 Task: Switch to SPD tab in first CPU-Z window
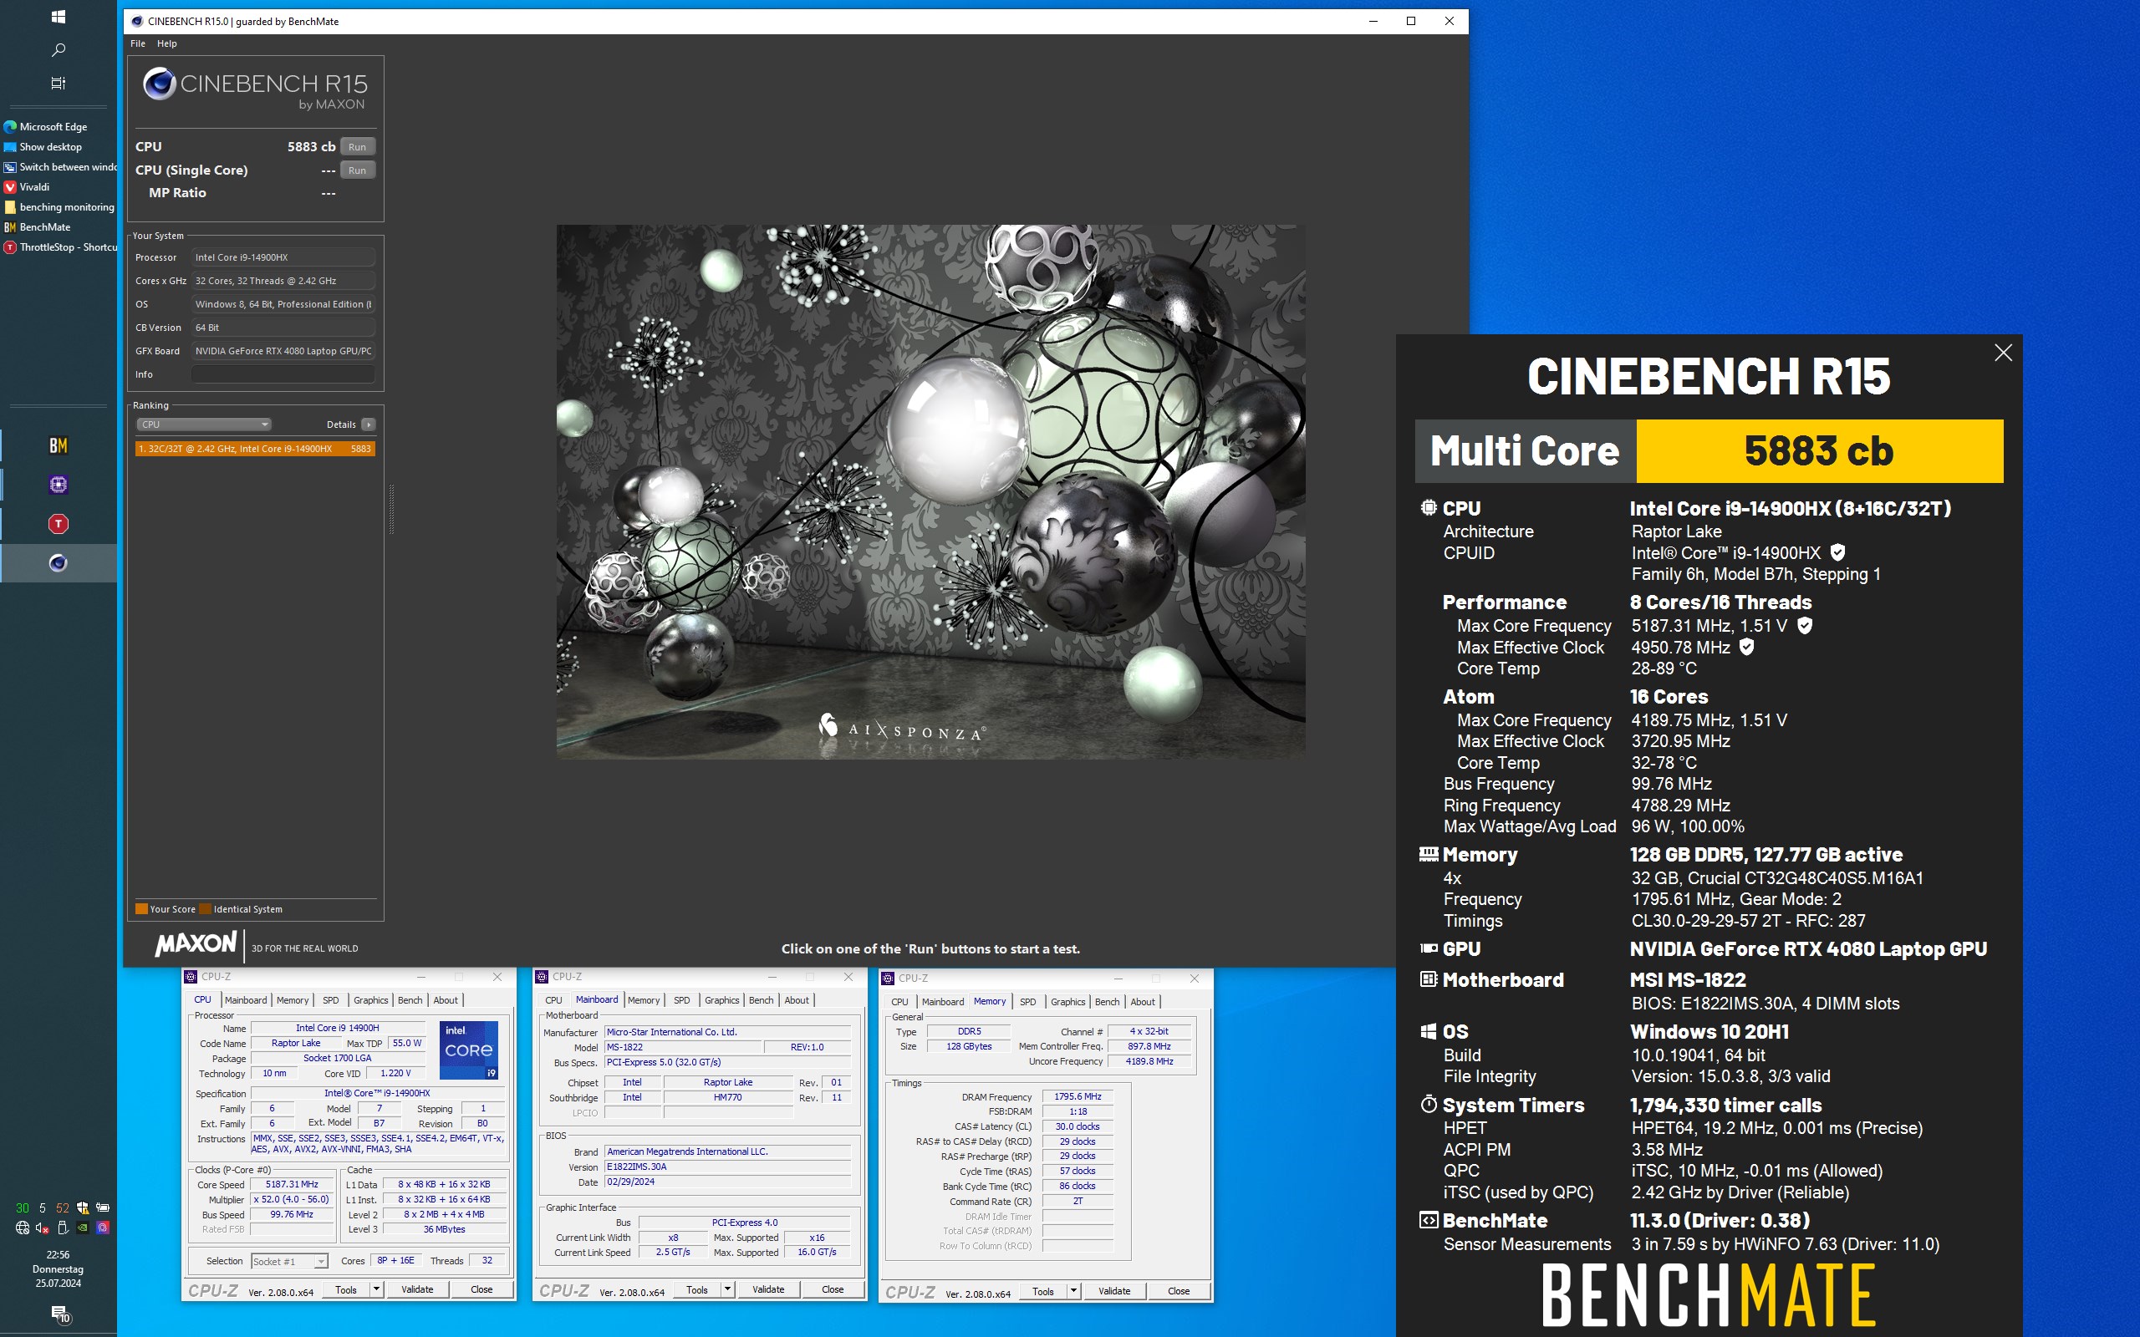pyautogui.click(x=331, y=1000)
